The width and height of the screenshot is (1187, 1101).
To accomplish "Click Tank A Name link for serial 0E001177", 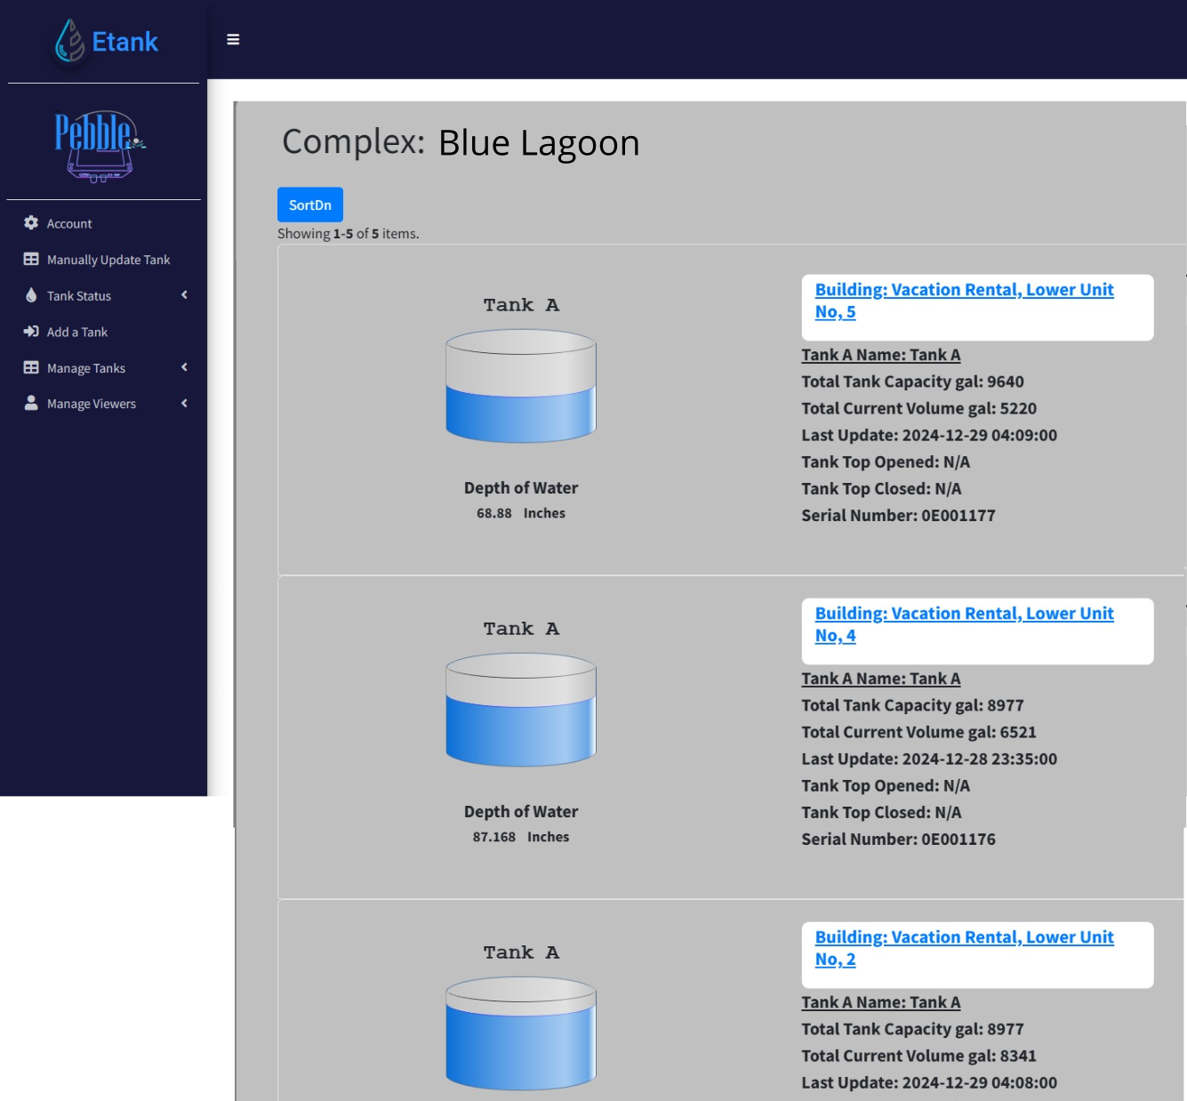I will point(881,355).
